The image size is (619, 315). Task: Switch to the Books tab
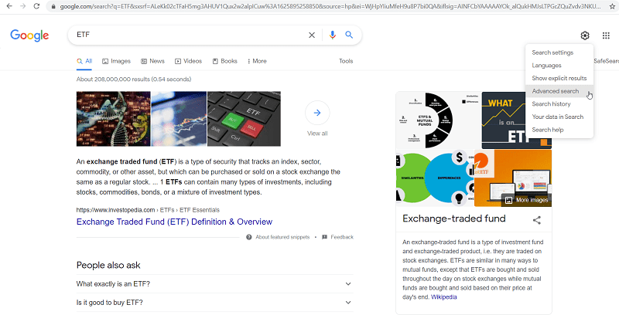[224, 61]
